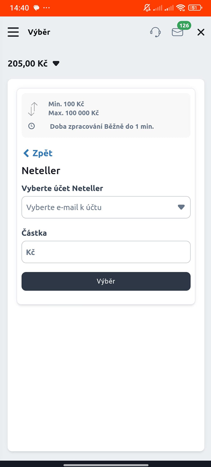Click the dropdown arrow in e-mail selector
This screenshot has width=211, height=467.
click(181, 207)
